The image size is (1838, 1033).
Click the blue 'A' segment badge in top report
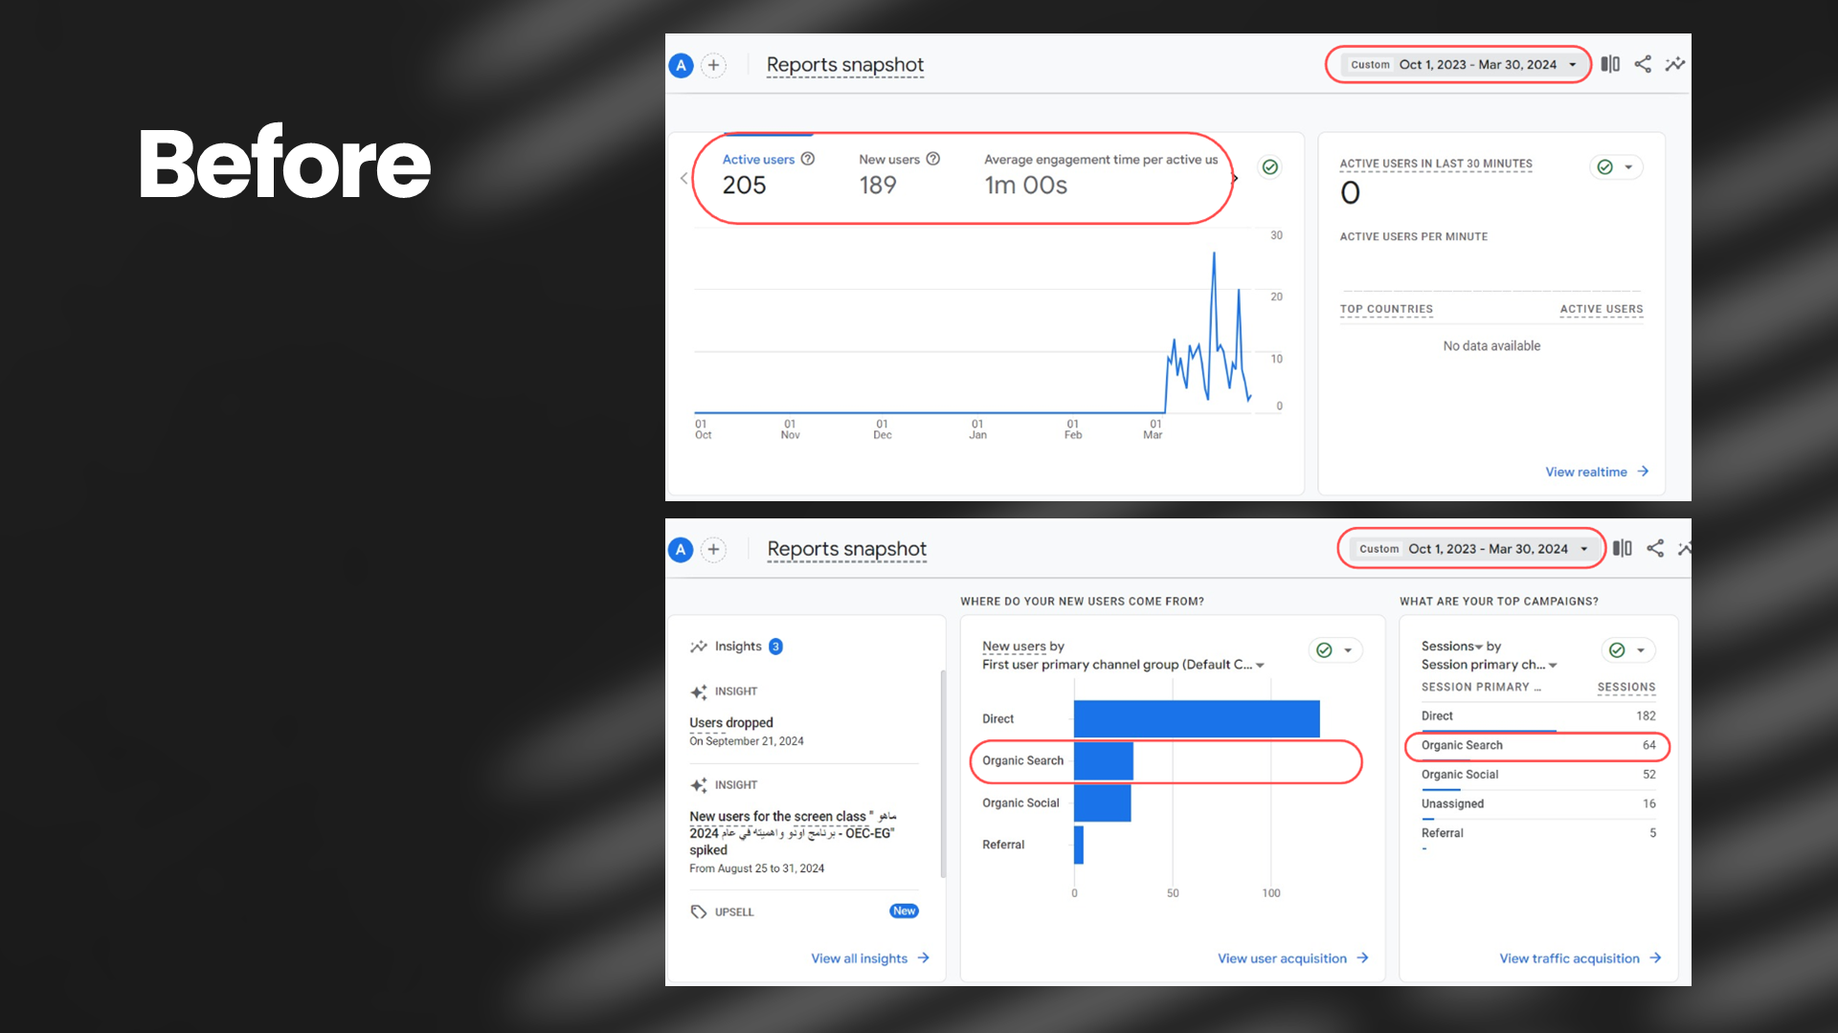[681, 65]
